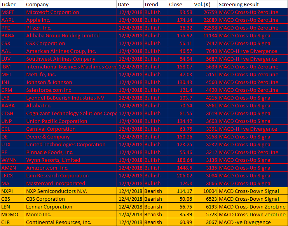This screenshot has width=288, height=226.
Task: Select the IBM ticker cell
Action: 13,67
